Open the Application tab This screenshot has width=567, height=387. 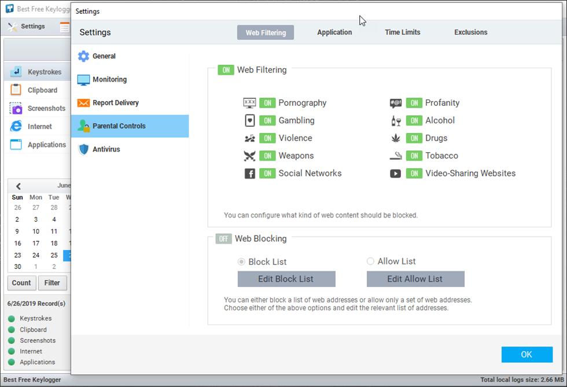pos(334,32)
